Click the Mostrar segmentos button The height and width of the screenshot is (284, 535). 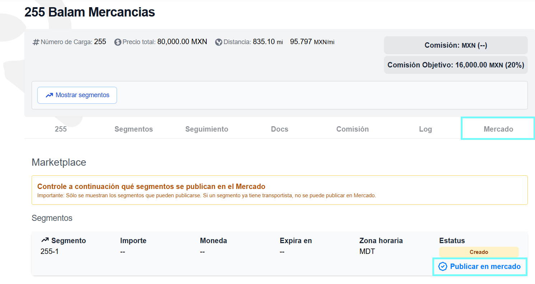[77, 95]
